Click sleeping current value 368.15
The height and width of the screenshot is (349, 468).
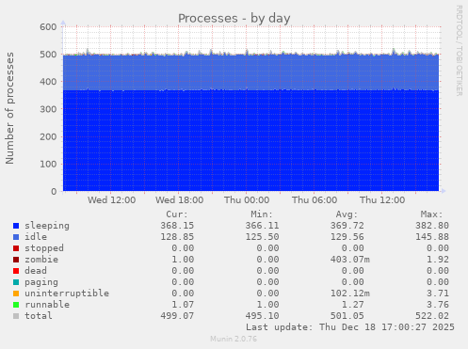[x=177, y=226]
